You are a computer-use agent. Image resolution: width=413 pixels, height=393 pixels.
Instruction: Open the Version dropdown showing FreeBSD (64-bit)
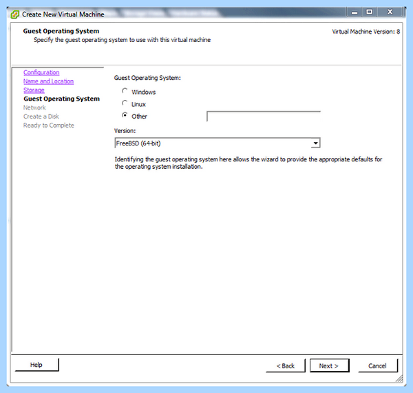(218, 143)
